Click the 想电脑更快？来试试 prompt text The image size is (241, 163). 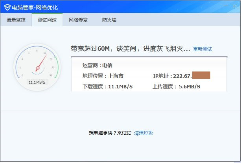[x=110, y=133]
